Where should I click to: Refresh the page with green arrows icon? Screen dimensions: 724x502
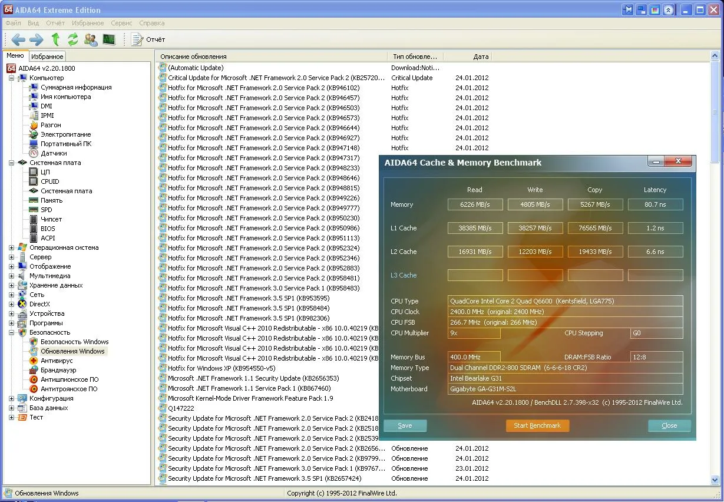(x=73, y=39)
